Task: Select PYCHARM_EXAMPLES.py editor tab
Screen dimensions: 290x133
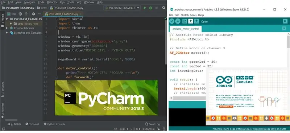Action: point(63,14)
